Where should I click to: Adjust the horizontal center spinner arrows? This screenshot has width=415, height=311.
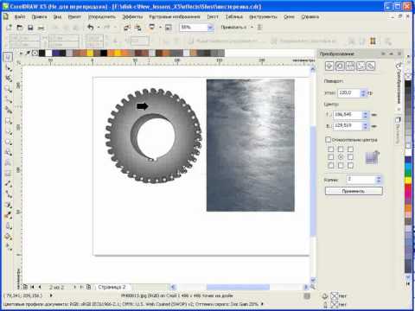366,115
